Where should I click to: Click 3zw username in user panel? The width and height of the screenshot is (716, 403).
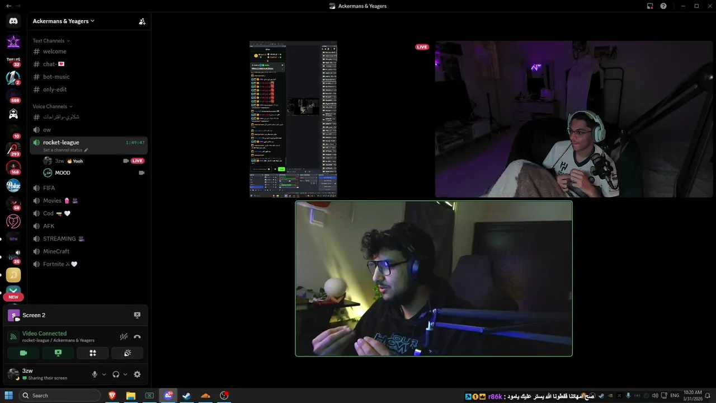point(27,371)
